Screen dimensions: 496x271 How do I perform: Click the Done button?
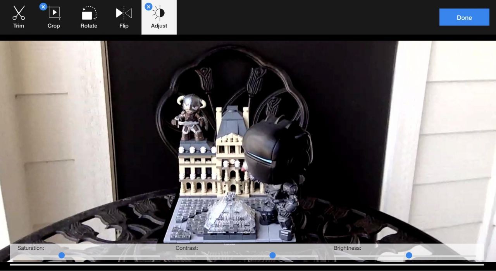[464, 17]
